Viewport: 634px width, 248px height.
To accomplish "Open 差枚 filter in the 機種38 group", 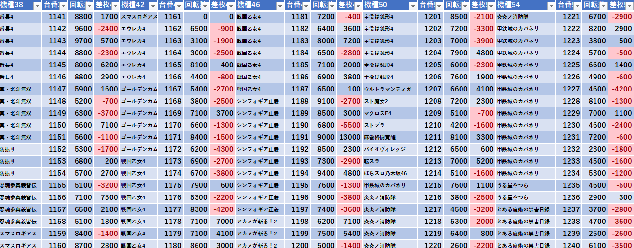I will tap(115, 6).
